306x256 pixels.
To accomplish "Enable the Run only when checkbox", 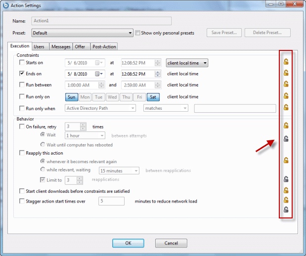I will (22, 108).
